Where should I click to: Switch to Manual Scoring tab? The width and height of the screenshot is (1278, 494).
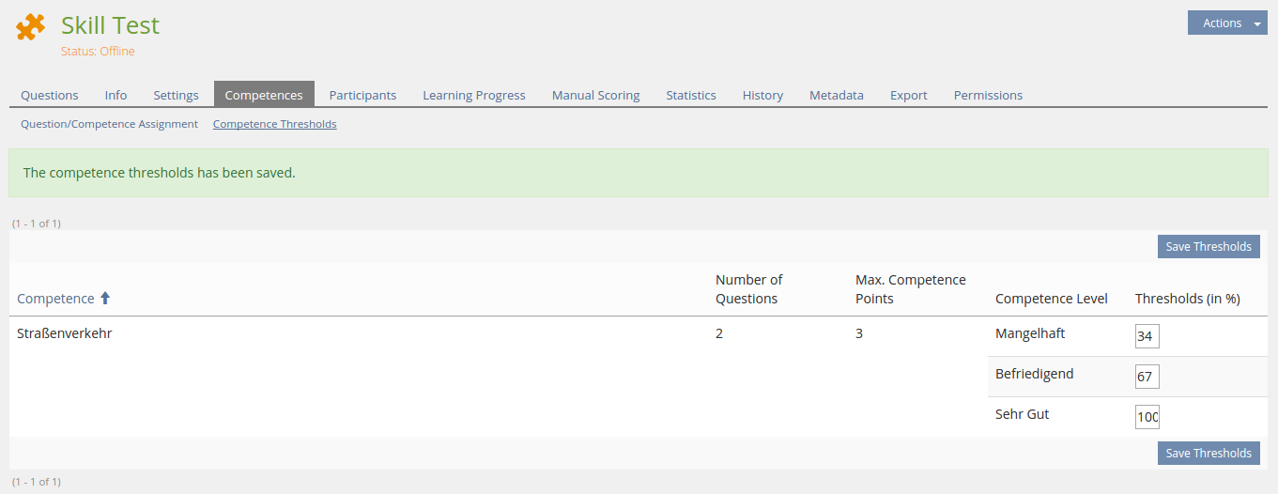[595, 95]
